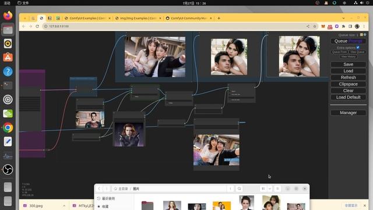The width and height of the screenshot is (373, 210).
Task: Open Help from the dock
Action: tap(8, 71)
